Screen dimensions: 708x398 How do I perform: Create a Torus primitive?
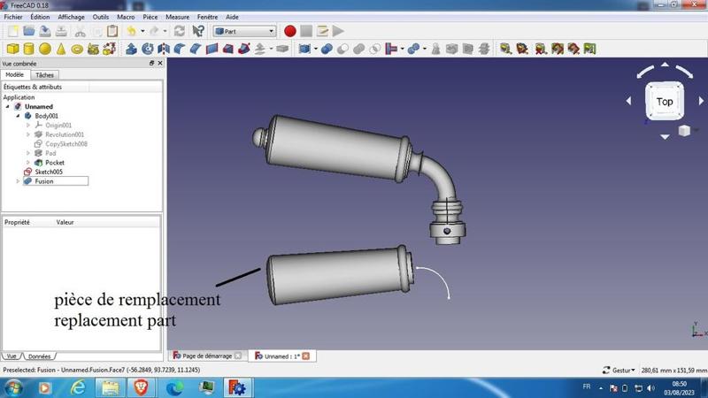click(x=77, y=49)
